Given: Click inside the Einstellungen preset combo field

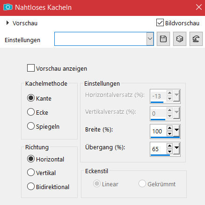Looking at the screenshot, I should coord(101,39).
